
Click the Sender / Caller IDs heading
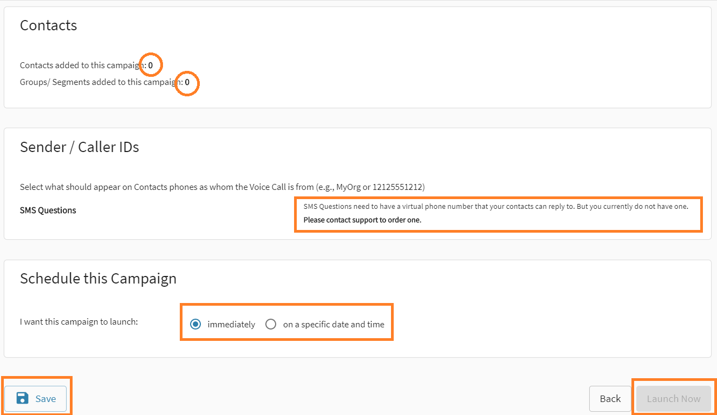[79, 147]
